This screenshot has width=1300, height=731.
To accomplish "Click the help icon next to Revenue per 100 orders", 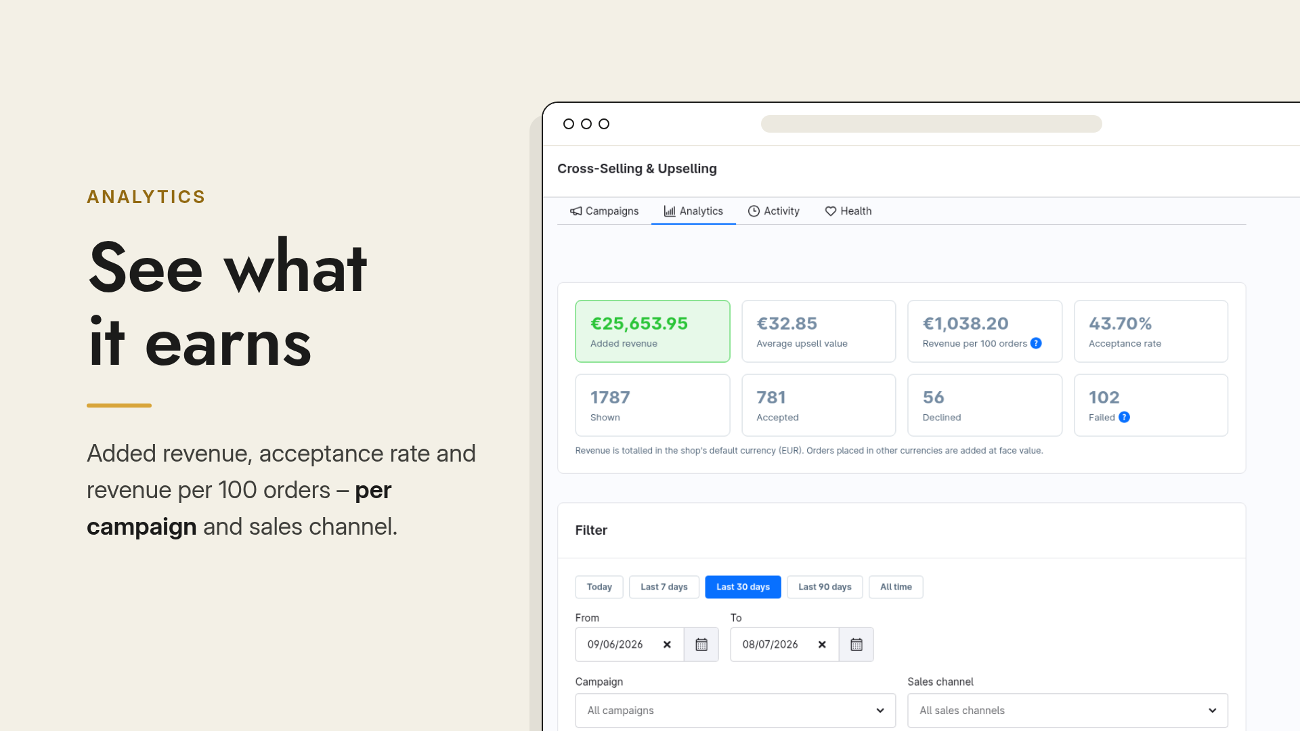I will (1036, 343).
